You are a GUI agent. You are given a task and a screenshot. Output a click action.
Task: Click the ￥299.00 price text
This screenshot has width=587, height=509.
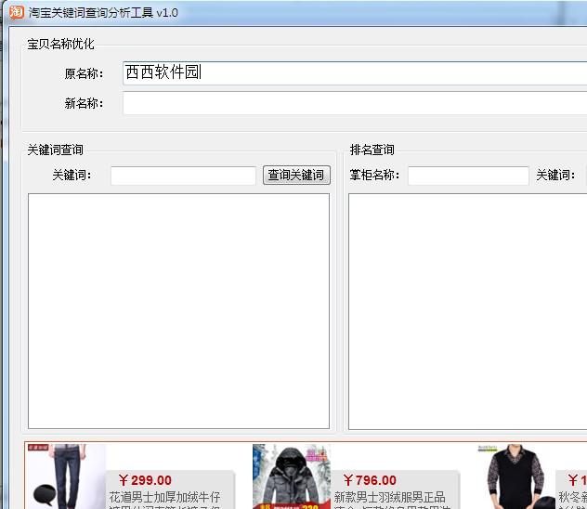tap(144, 480)
